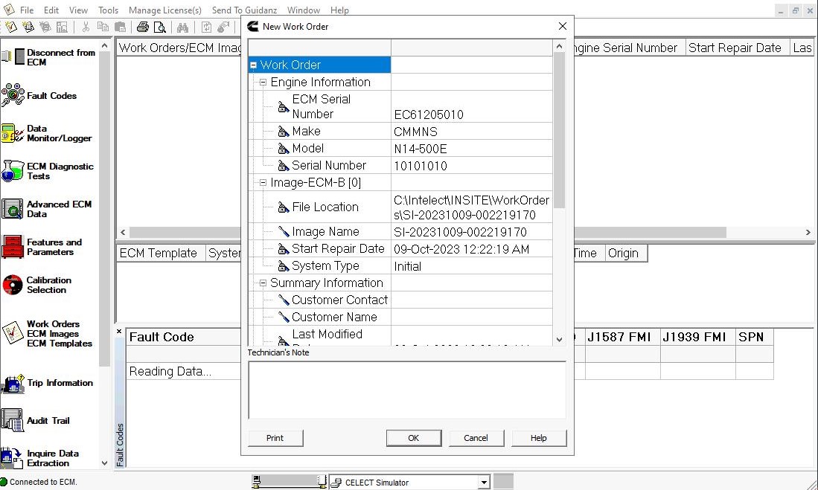Collapse the Summary Information node
818x490 pixels.
[x=263, y=283]
